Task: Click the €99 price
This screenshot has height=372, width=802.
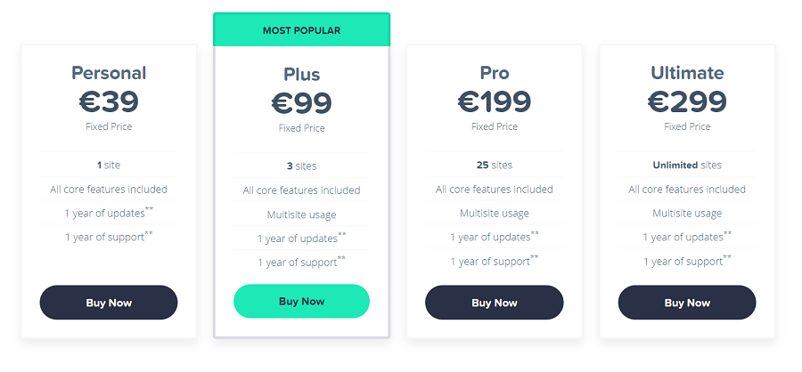Action: pos(301,102)
